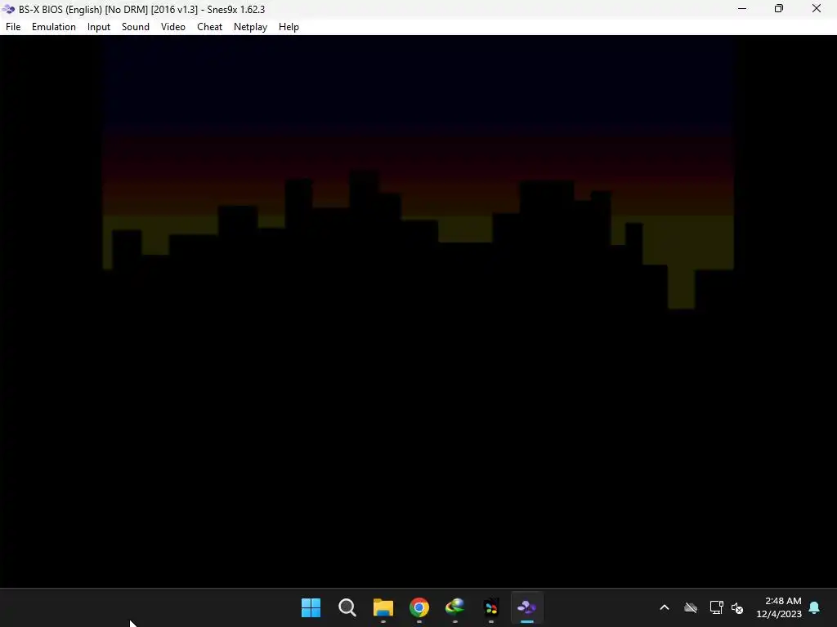Open the network display tray icon

click(716, 607)
